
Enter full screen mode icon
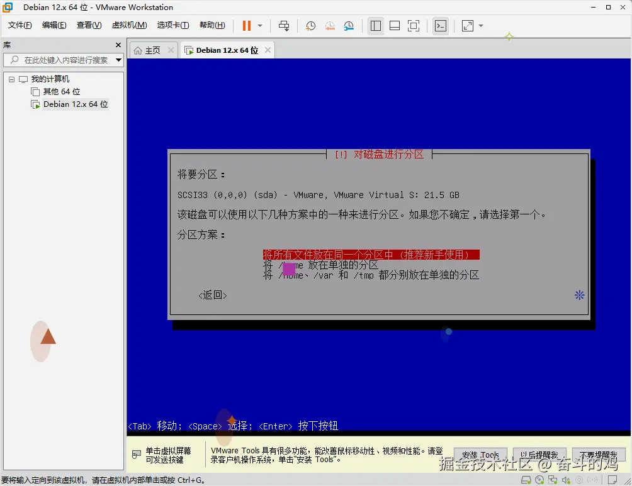tap(414, 26)
